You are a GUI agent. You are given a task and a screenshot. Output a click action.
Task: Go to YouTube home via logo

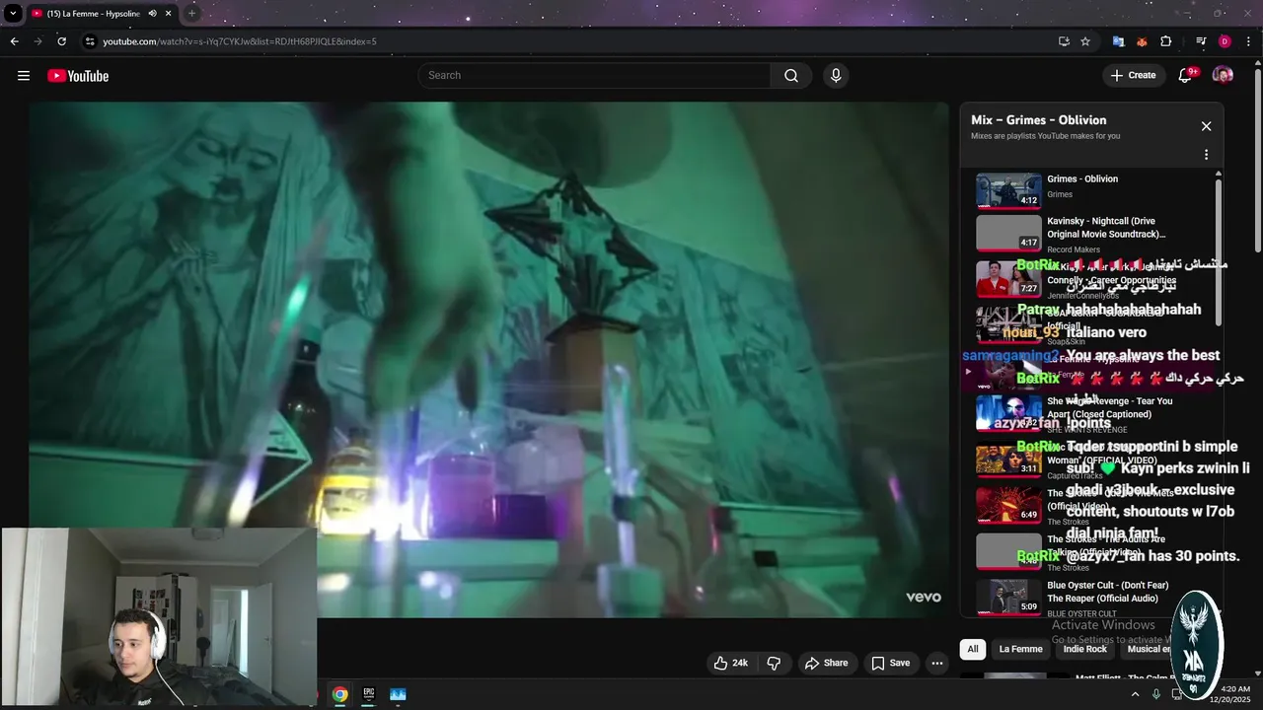[x=78, y=76]
